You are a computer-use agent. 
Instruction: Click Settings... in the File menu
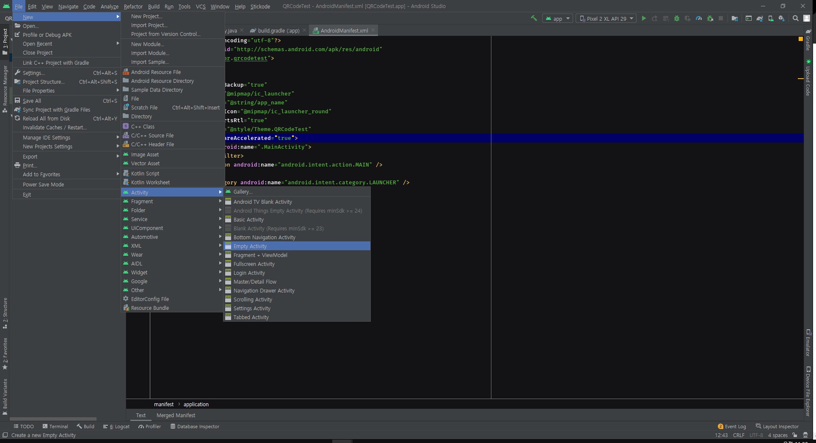click(67, 73)
